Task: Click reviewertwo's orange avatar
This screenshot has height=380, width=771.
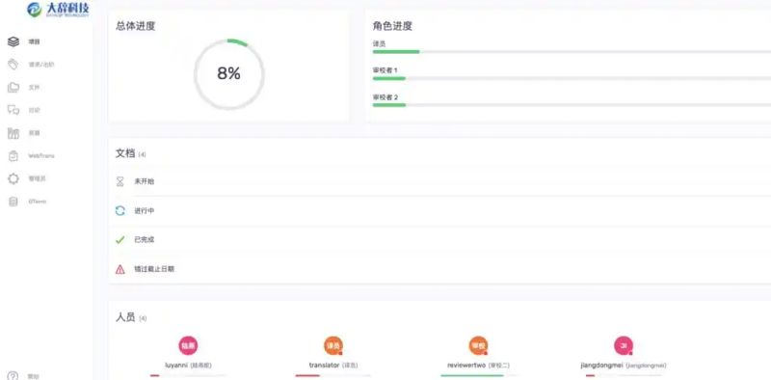Action: [x=478, y=346]
